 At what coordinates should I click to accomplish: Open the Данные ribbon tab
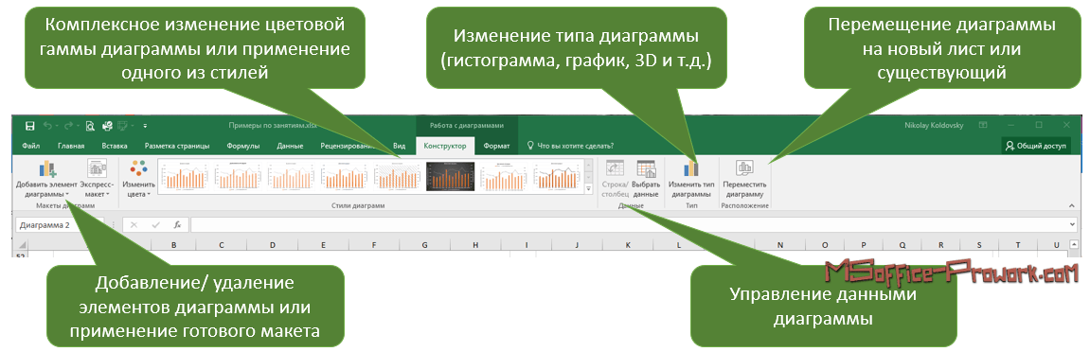[x=290, y=146]
